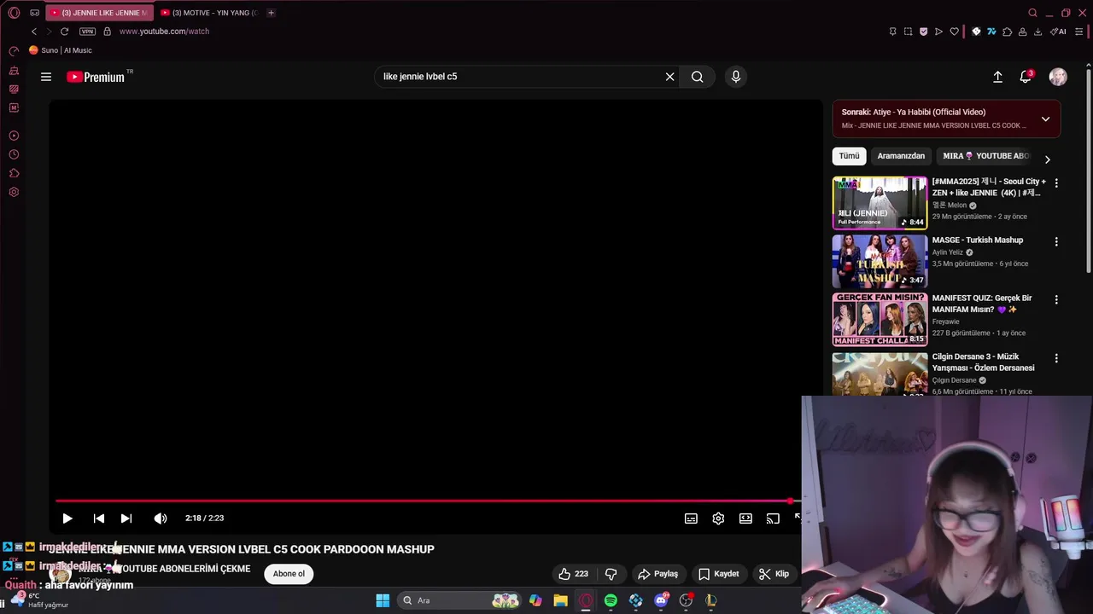Open YouTube notifications bell
Viewport: 1093px width, 614px height.
pyautogui.click(x=1026, y=77)
